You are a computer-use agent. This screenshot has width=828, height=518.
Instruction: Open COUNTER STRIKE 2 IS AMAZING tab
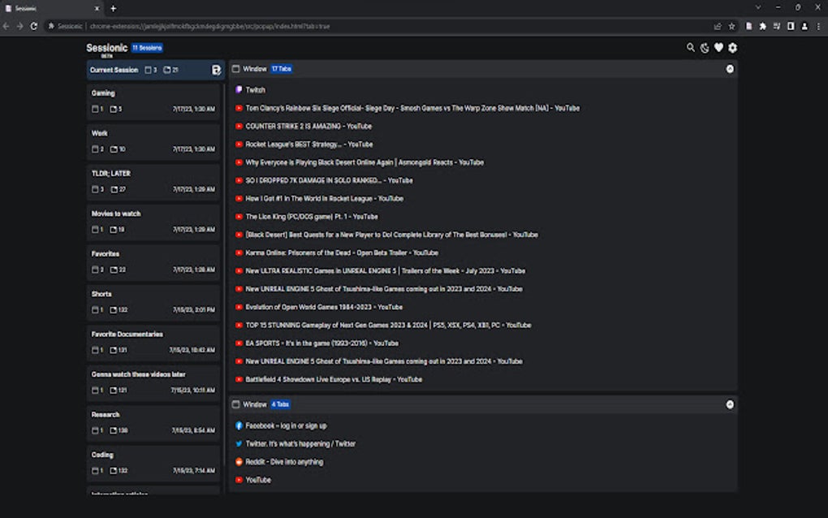click(x=308, y=126)
